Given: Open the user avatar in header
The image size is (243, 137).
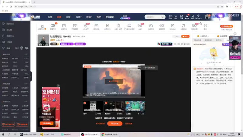Looking at the screenshot, I should [207, 17].
